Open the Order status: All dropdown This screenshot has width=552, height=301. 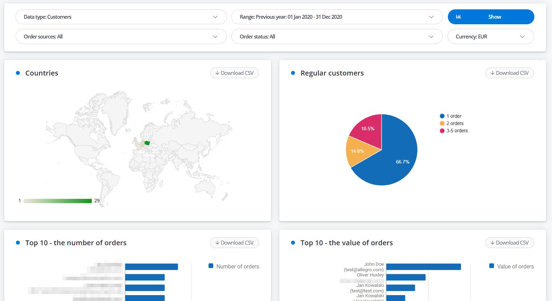click(x=337, y=36)
